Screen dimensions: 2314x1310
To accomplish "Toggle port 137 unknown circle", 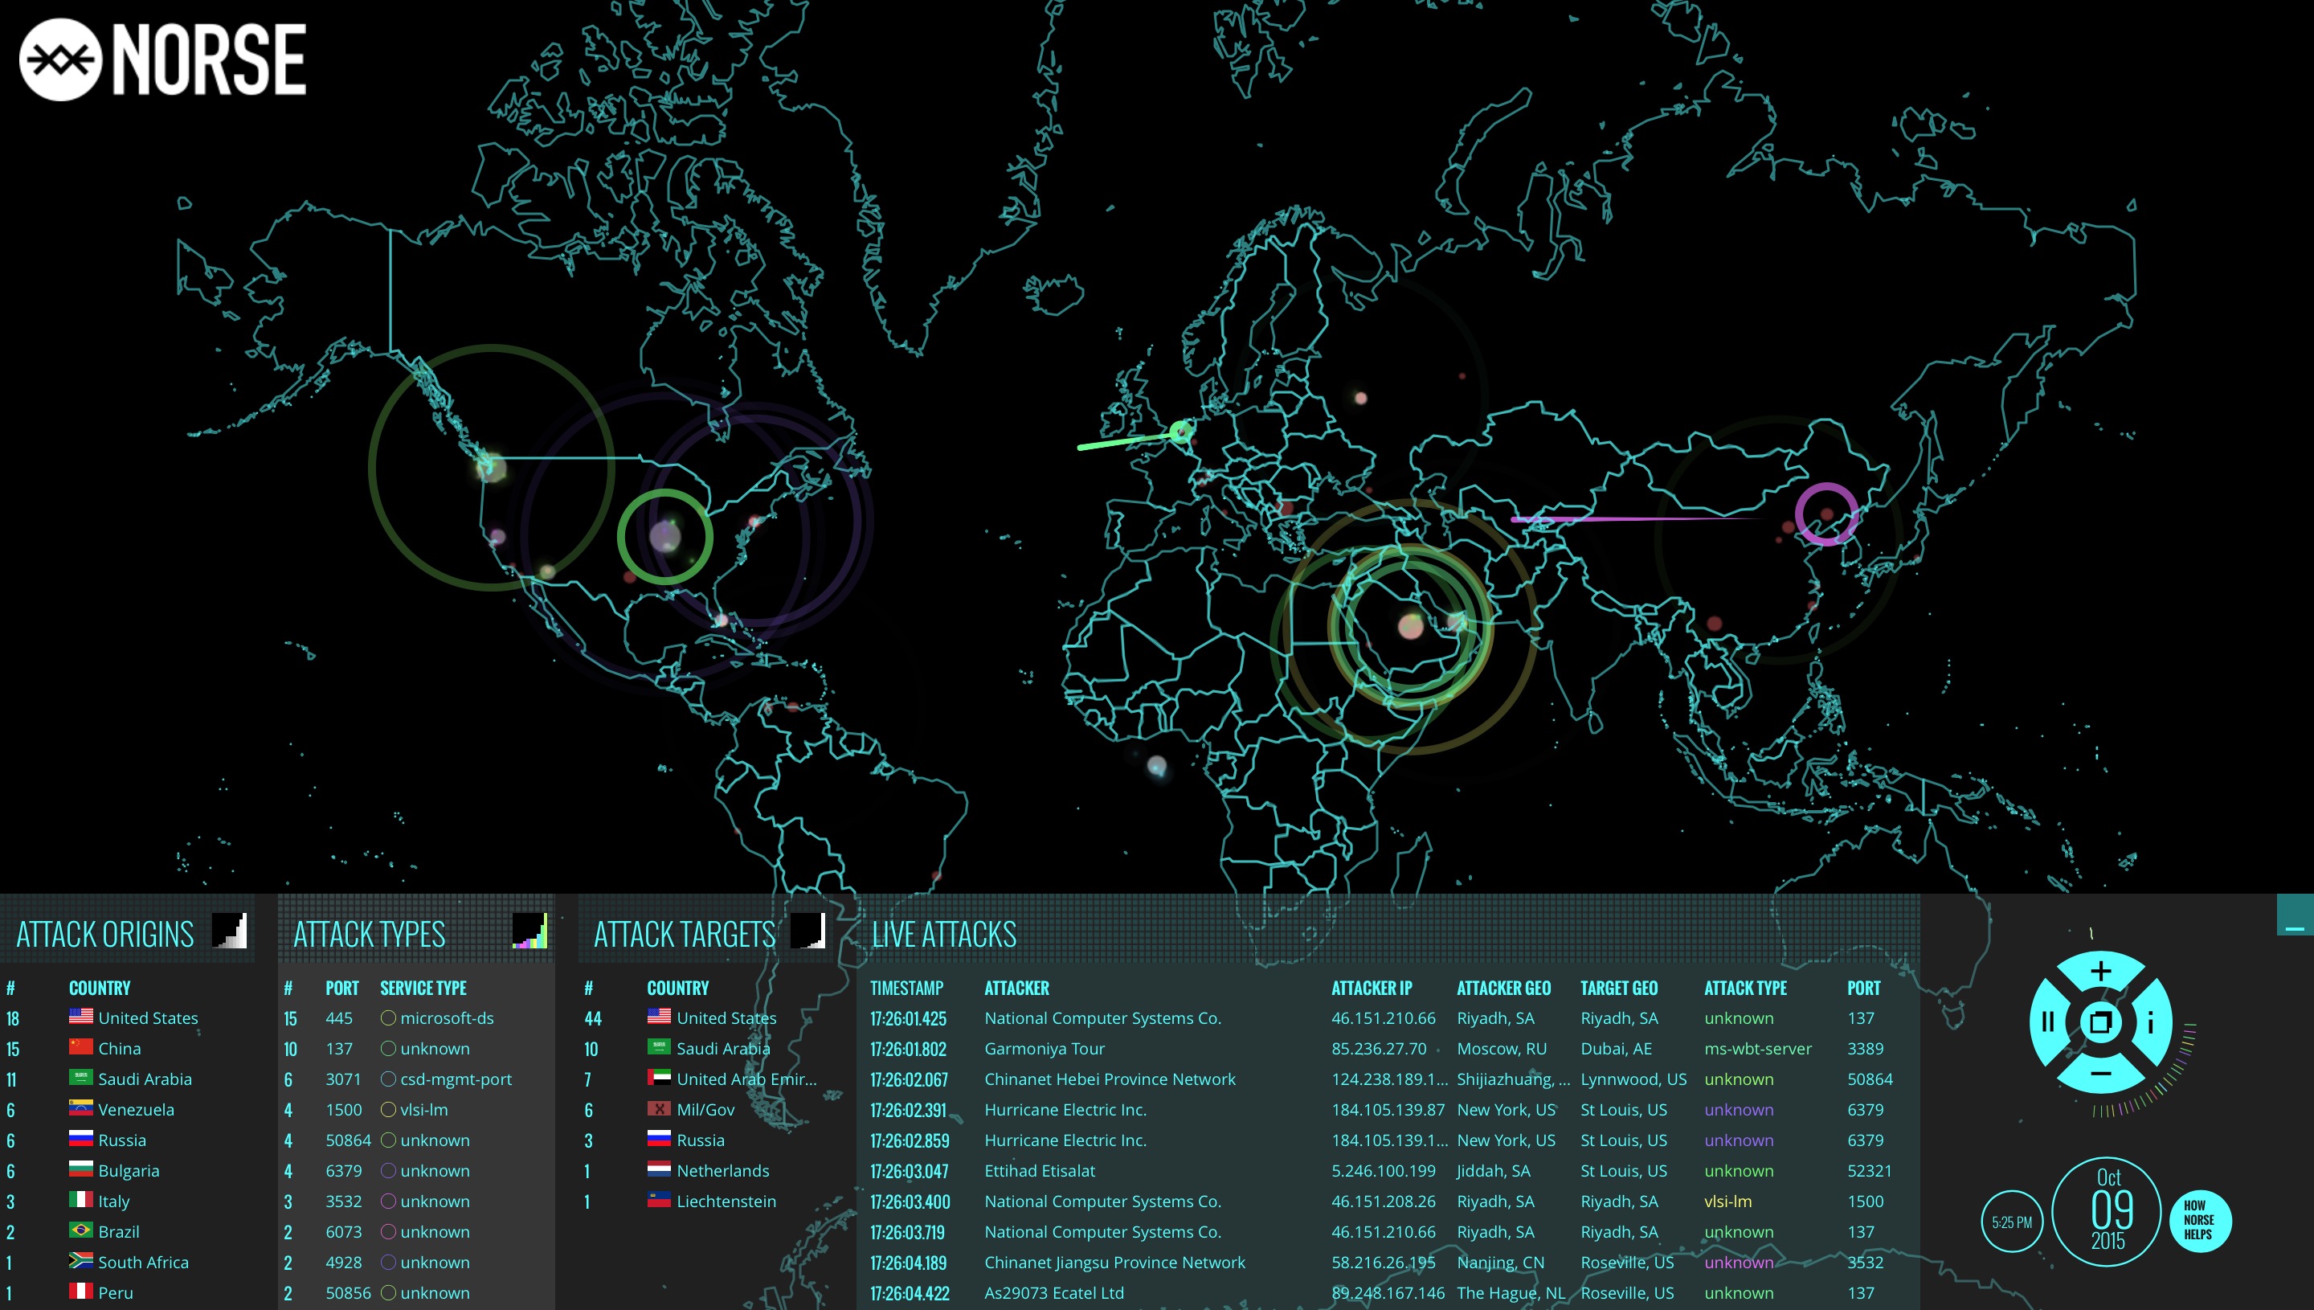I will (x=389, y=1049).
